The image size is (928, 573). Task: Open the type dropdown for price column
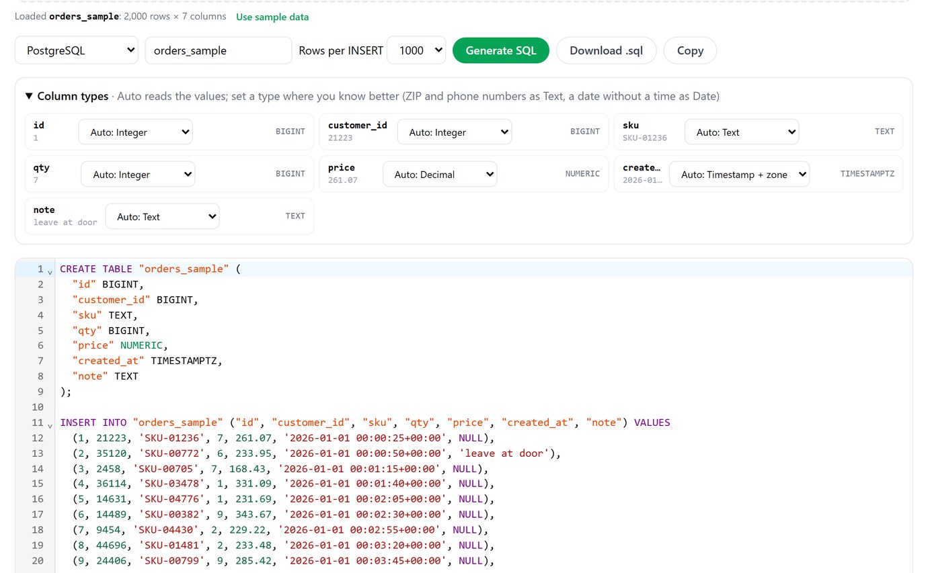(440, 175)
